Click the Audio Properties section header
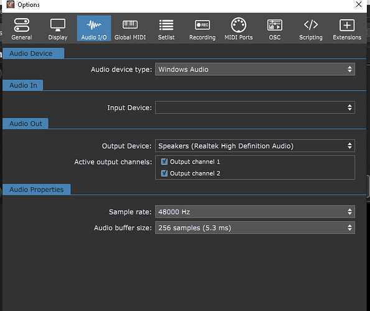This screenshot has width=370, height=311. pos(37,190)
